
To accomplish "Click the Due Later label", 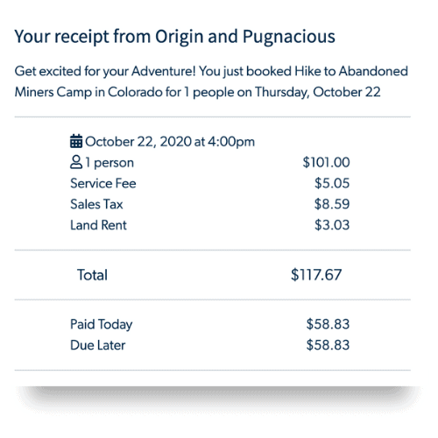I will point(98,345).
